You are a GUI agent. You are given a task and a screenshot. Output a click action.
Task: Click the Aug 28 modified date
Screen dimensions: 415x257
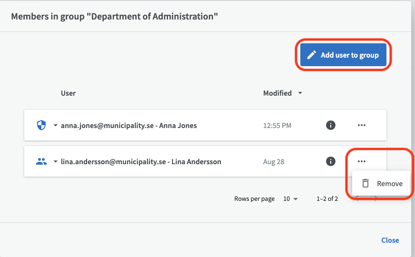[x=274, y=162]
